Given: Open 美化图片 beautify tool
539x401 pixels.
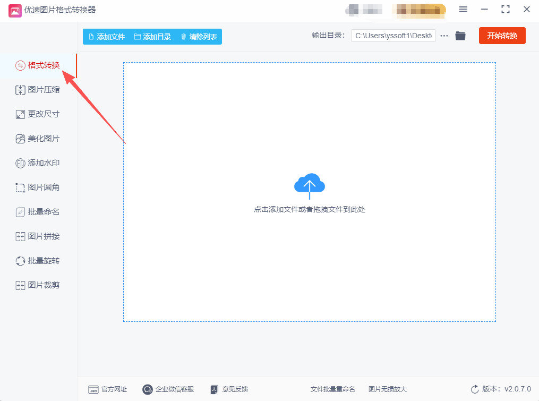Looking at the screenshot, I should coord(38,139).
